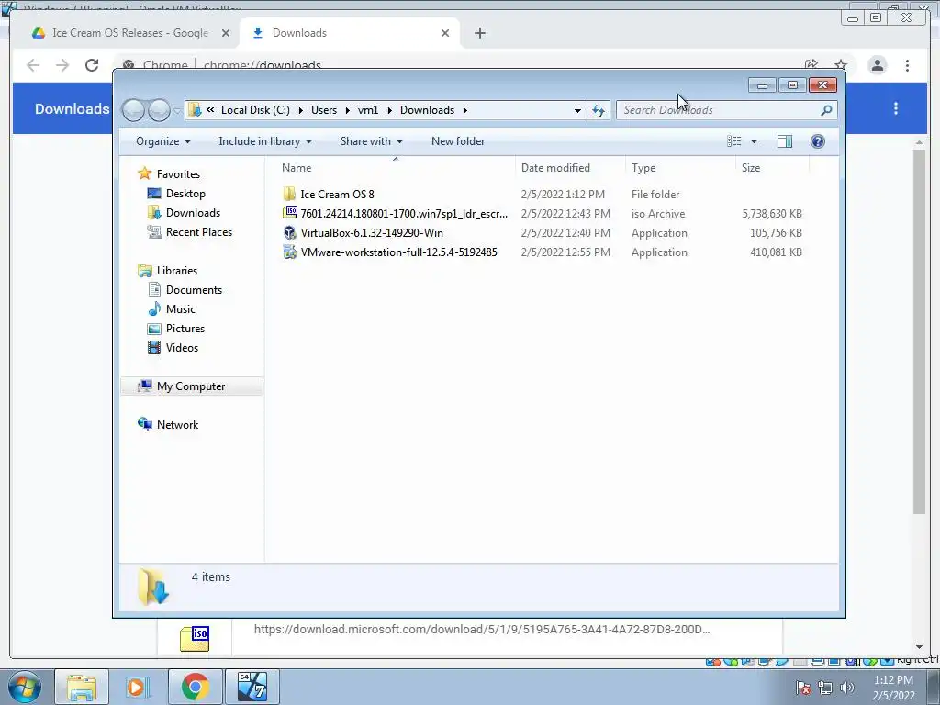The image size is (940, 705).
Task: Expand the arrow after Downloads in breadcrumb
Action: pyautogui.click(x=464, y=110)
